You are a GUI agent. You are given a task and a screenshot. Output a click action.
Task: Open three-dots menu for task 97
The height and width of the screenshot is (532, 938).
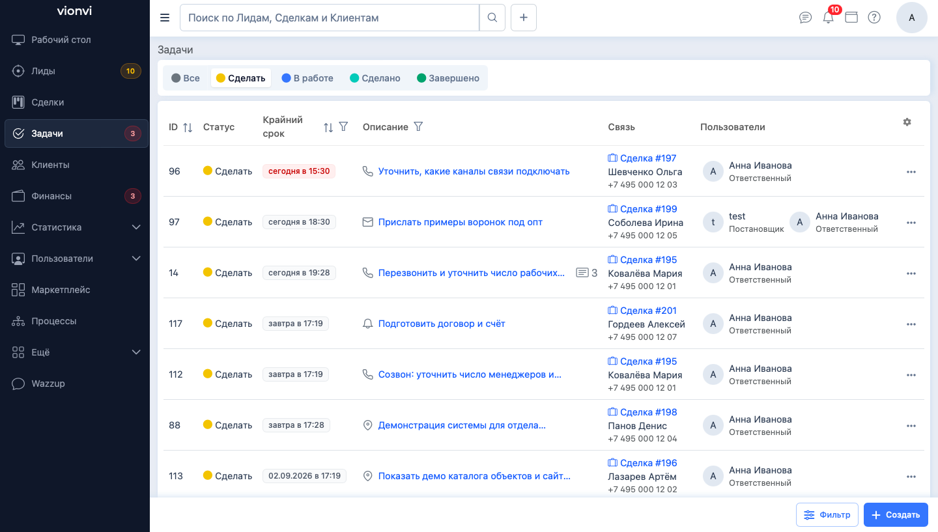(911, 223)
